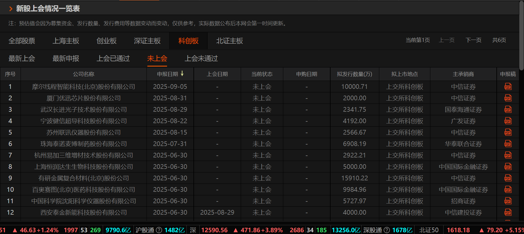This screenshot has height=234, width=524.
Task: Click 上会日期 column header
Action: (217, 74)
